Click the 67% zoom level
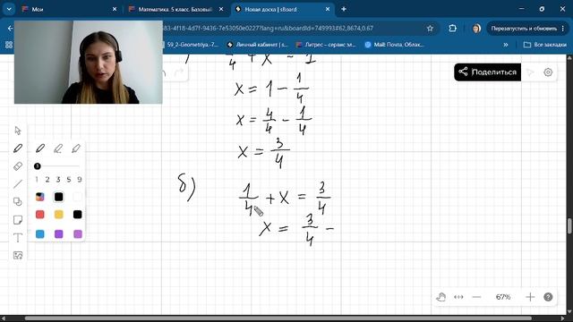Viewport: 573px width, 322px height. point(503,297)
